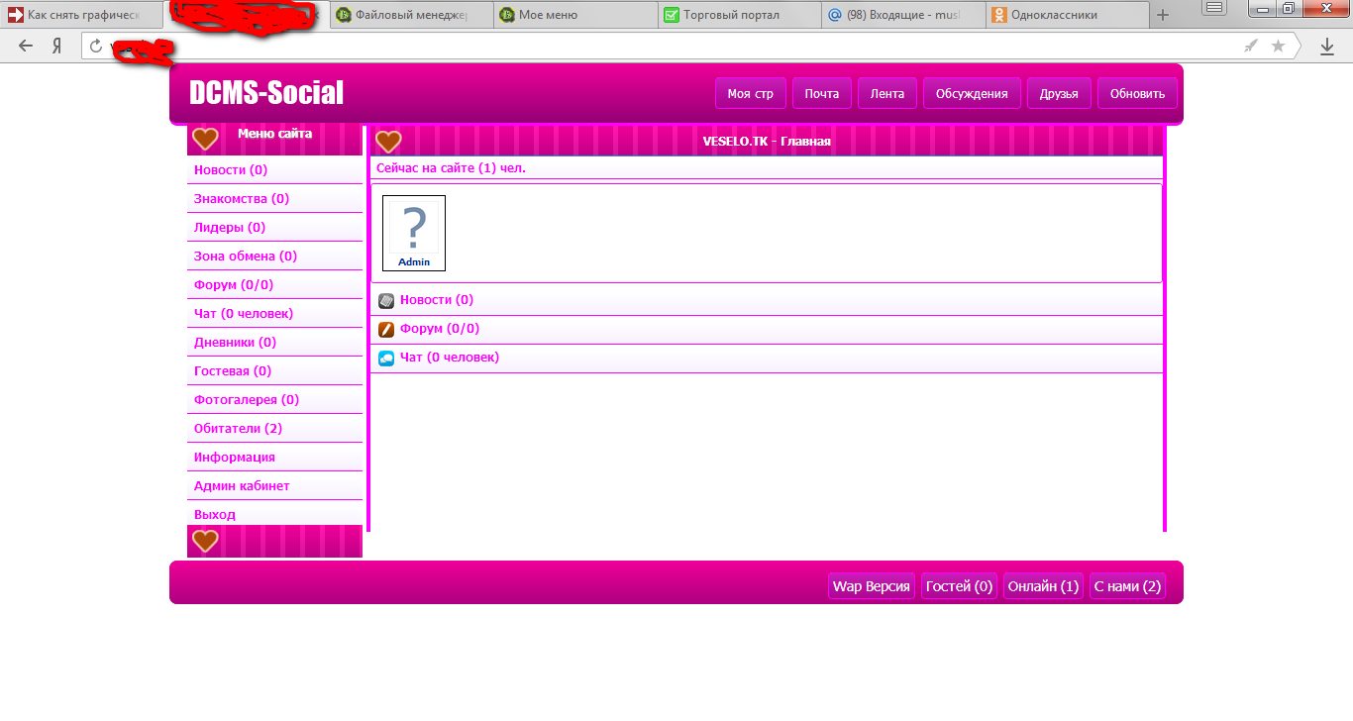Screen dimensions: 1353x721
Task: Click the Yandex 'Я' home icon
Action: coord(57,46)
